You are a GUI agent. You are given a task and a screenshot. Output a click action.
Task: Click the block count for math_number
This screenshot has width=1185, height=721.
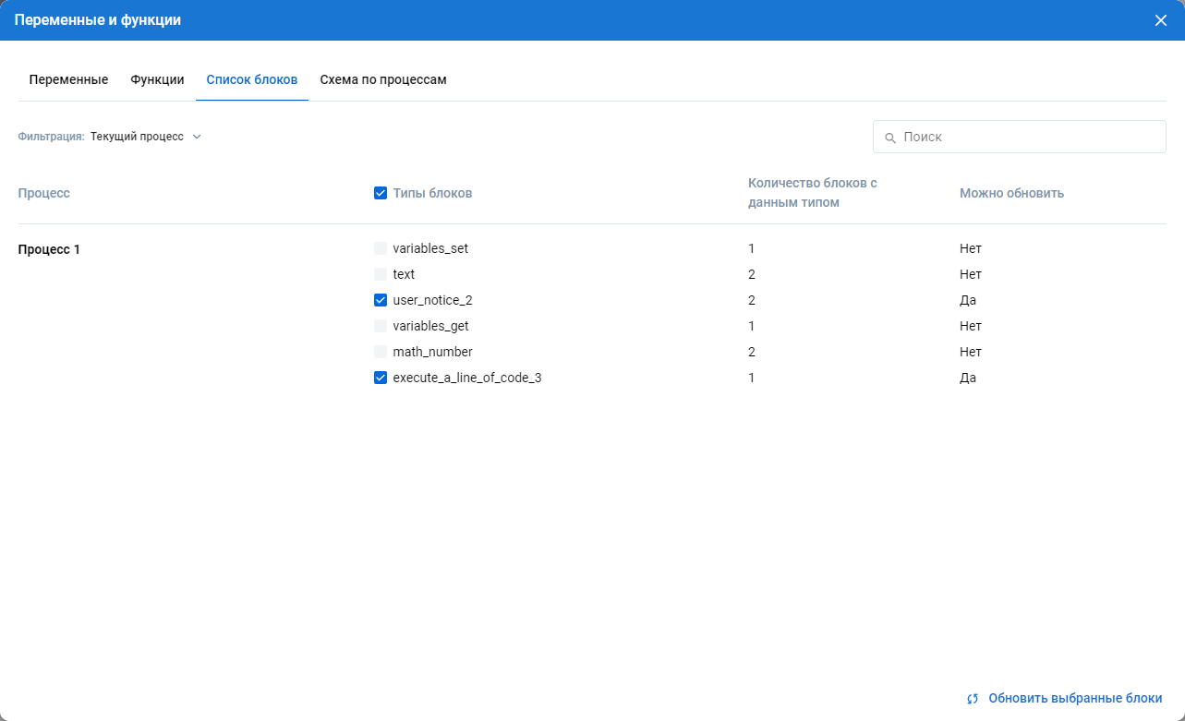coord(752,352)
